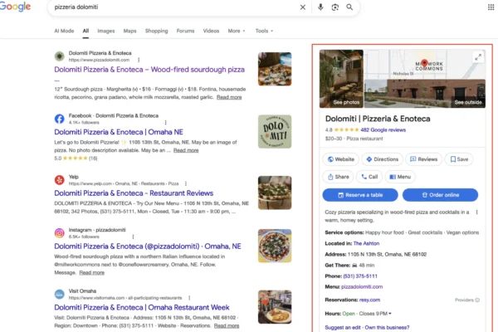Open three-dot menu for pizzadolomiti.com result

[138, 60]
